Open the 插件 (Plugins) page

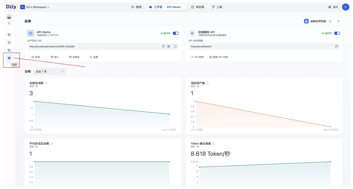pyautogui.click(x=333, y=7)
